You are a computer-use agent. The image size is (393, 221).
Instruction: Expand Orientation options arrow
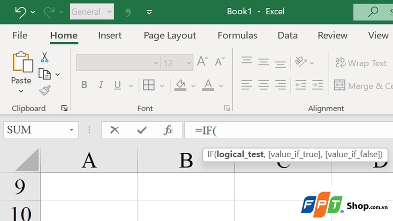(x=312, y=63)
